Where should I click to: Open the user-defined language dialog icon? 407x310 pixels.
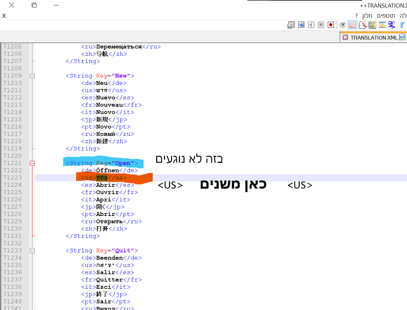point(382,25)
